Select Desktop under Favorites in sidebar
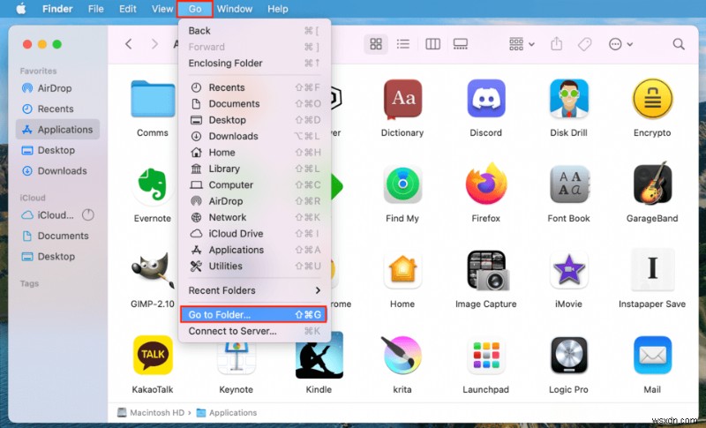706x428 pixels. pos(57,150)
